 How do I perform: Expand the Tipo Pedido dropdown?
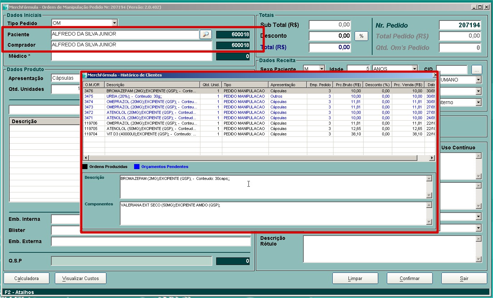pos(115,23)
